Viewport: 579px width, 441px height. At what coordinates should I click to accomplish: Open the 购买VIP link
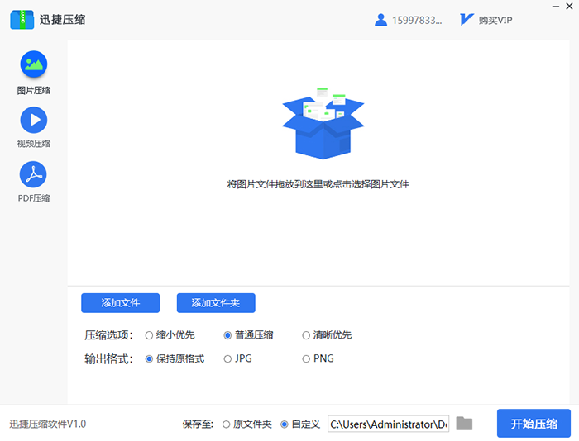coord(495,21)
